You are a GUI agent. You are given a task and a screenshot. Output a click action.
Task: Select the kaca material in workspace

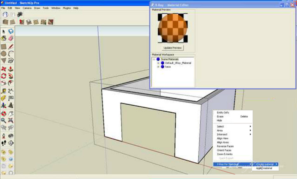point(168,67)
